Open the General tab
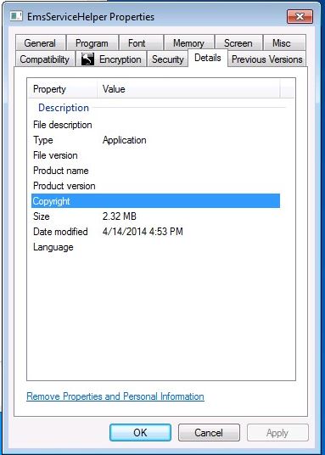 (41, 43)
